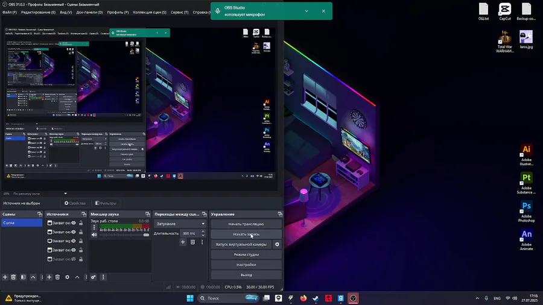Enable Режим студии
This screenshot has width=543, height=305.
point(246,254)
